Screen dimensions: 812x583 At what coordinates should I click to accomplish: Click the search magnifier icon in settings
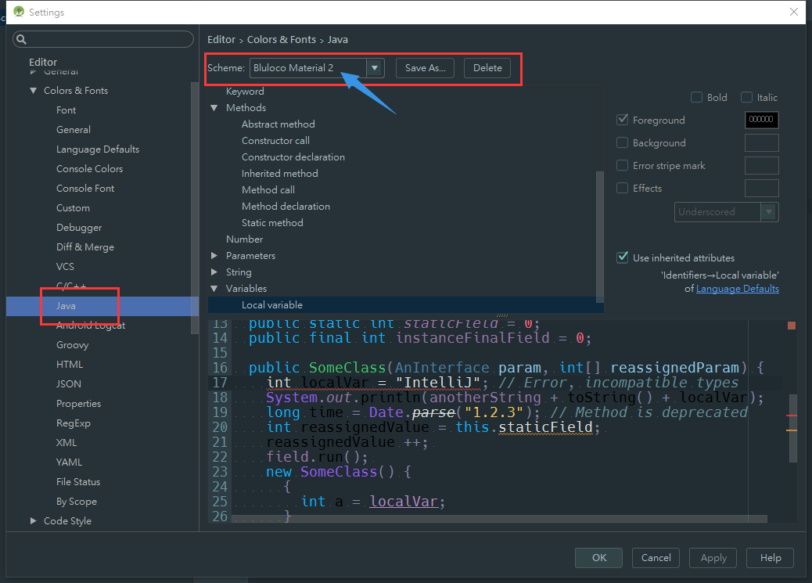[21, 39]
